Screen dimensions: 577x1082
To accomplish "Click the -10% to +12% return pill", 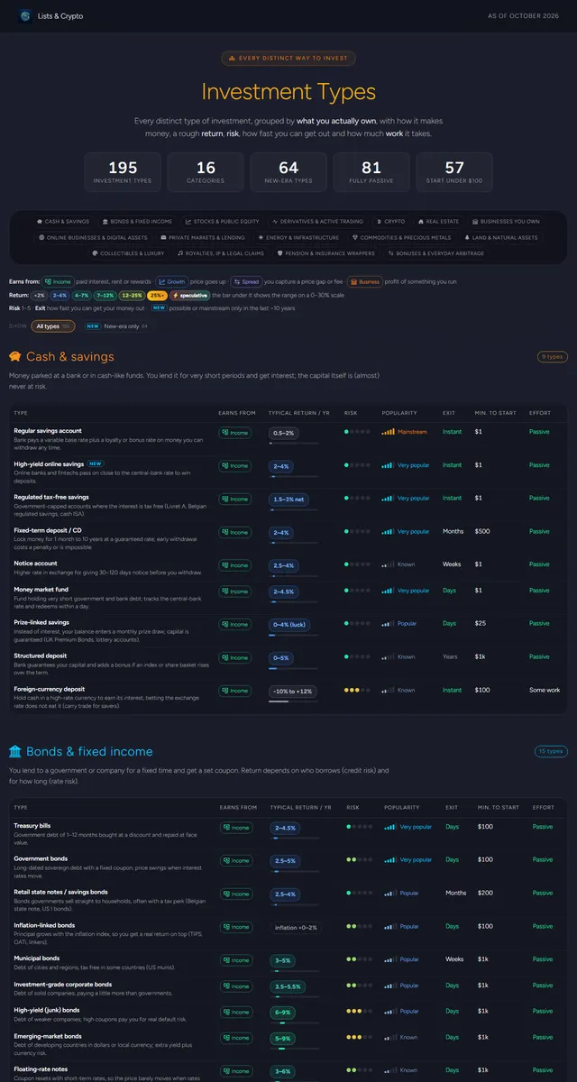I will click(x=293, y=691).
